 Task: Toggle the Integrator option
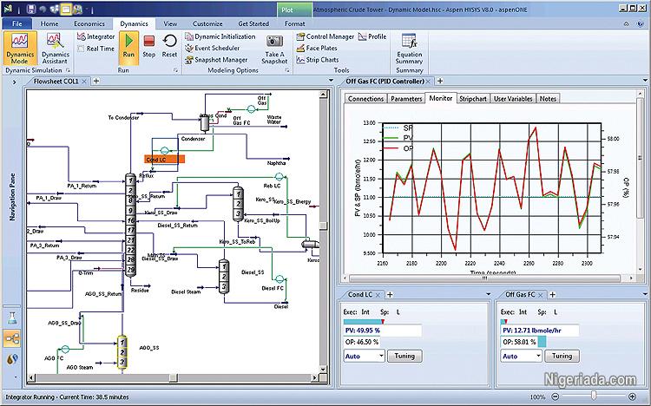tap(95, 37)
